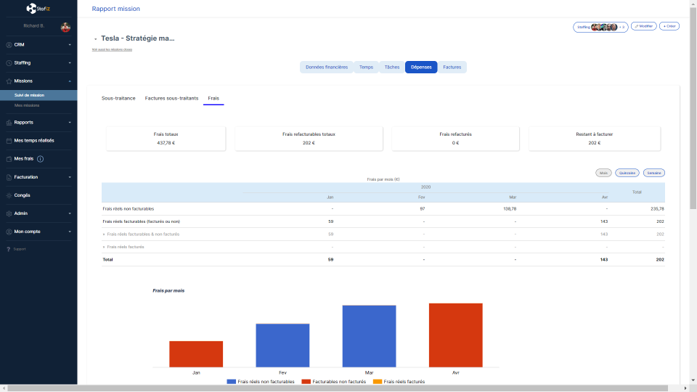Expand the Frais réels facturés row
The image size is (697, 392).
pyautogui.click(x=104, y=247)
